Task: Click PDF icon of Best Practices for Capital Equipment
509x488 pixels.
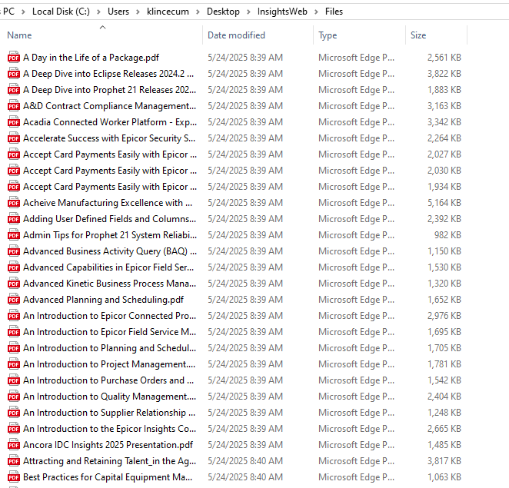Action: tap(14, 477)
